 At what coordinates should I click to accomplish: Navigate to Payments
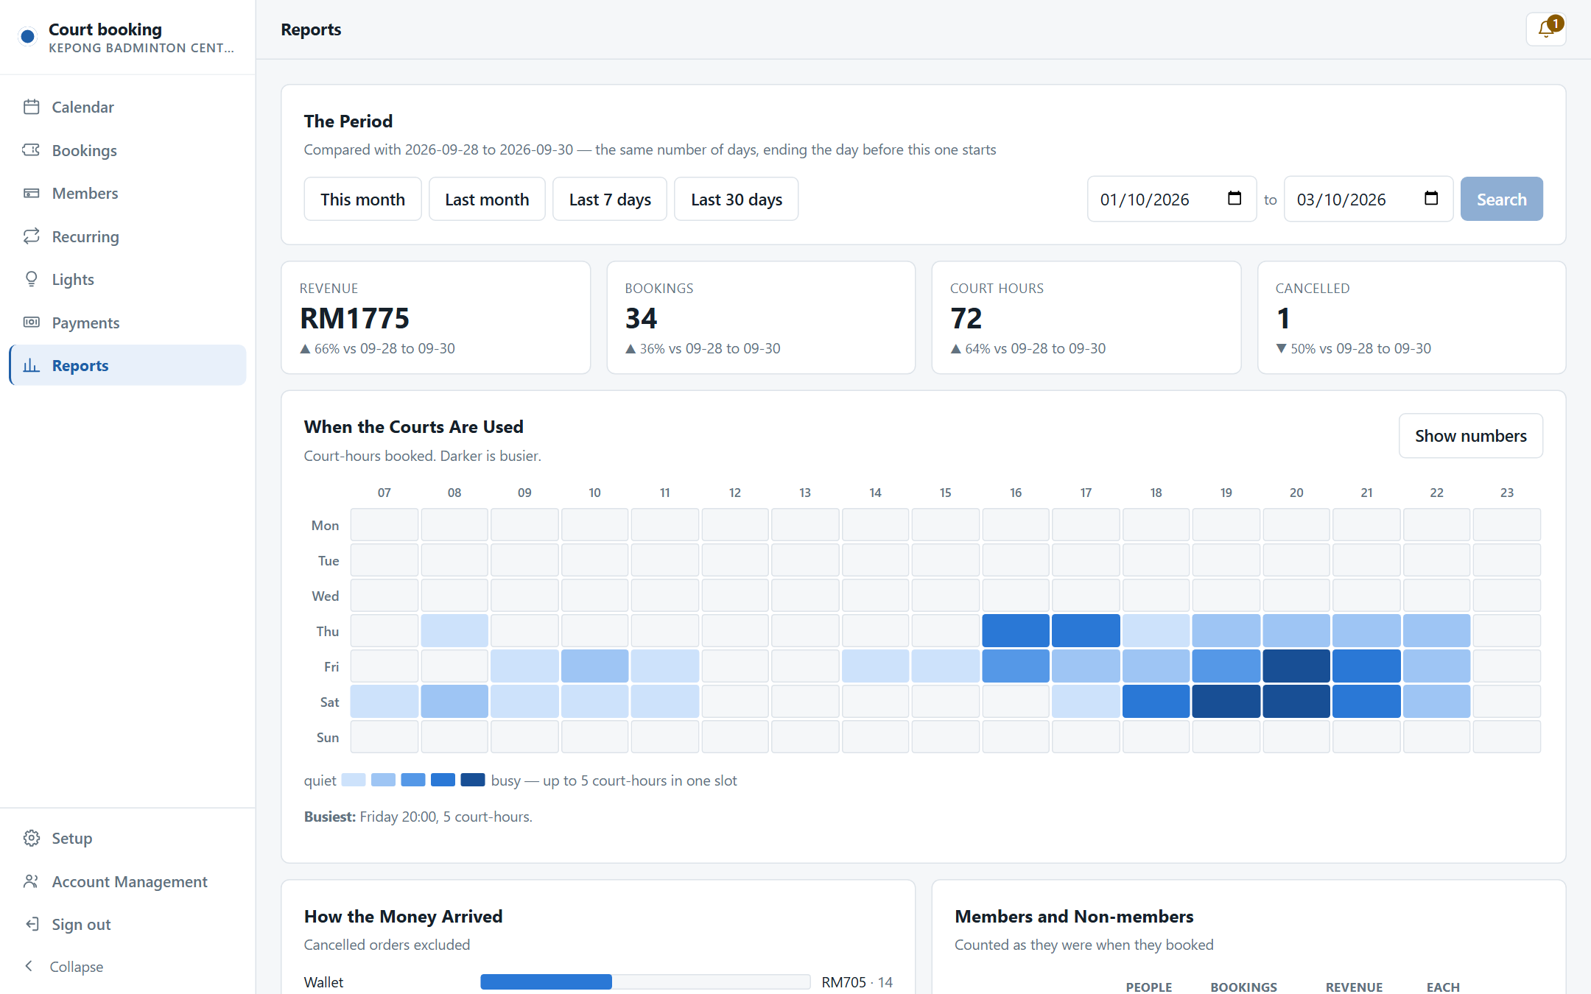click(127, 322)
